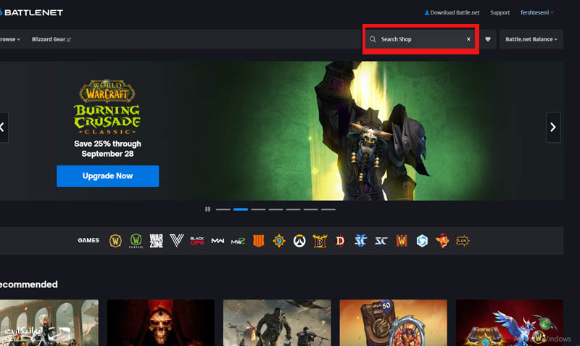Open World of Warcraft game icon

click(115, 241)
